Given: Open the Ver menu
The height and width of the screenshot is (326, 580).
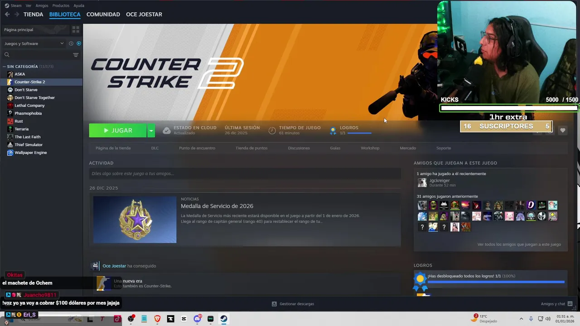Looking at the screenshot, I should pyautogui.click(x=29, y=5).
